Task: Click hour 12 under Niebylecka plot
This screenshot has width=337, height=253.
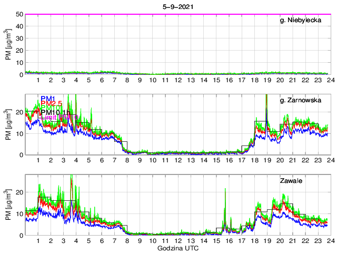Action: [178, 80]
